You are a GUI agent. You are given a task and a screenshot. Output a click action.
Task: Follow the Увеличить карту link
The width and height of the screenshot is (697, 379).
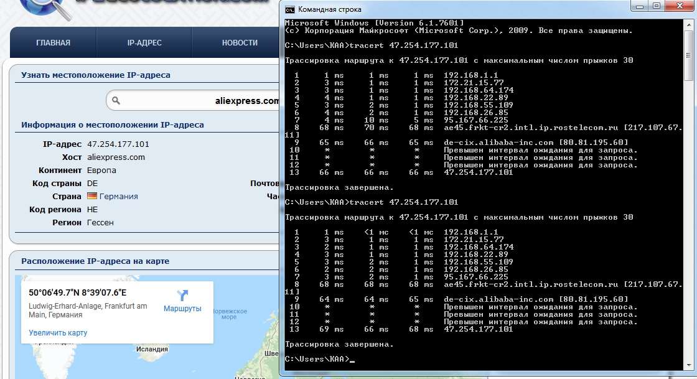pyautogui.click(x=58, y=333)
